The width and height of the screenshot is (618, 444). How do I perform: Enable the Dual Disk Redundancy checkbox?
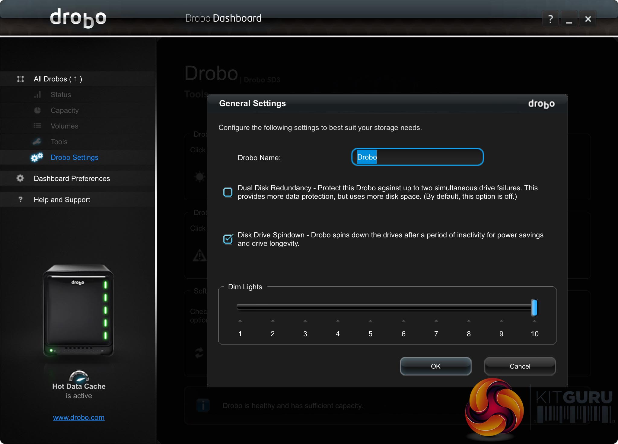click(228, 192)
